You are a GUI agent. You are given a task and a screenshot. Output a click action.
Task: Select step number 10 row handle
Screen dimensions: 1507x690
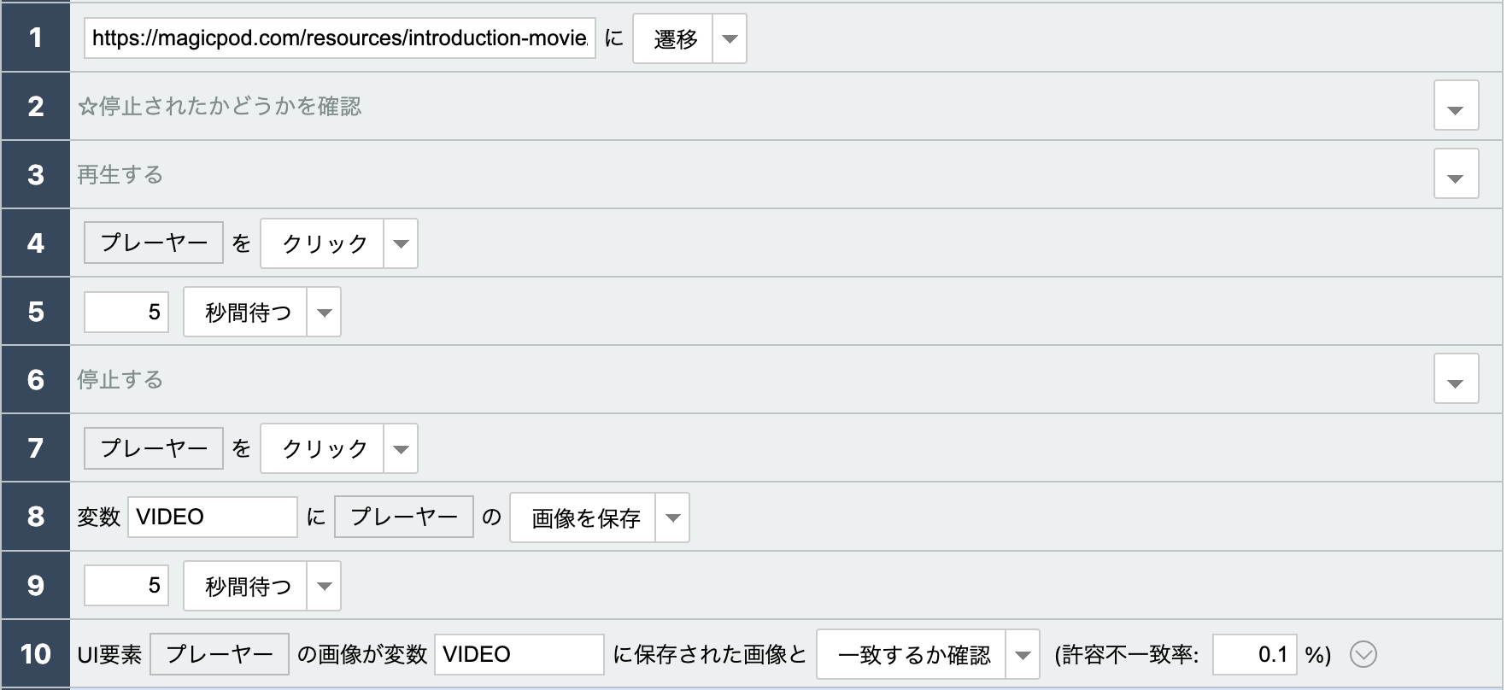[x=35, y=654]
